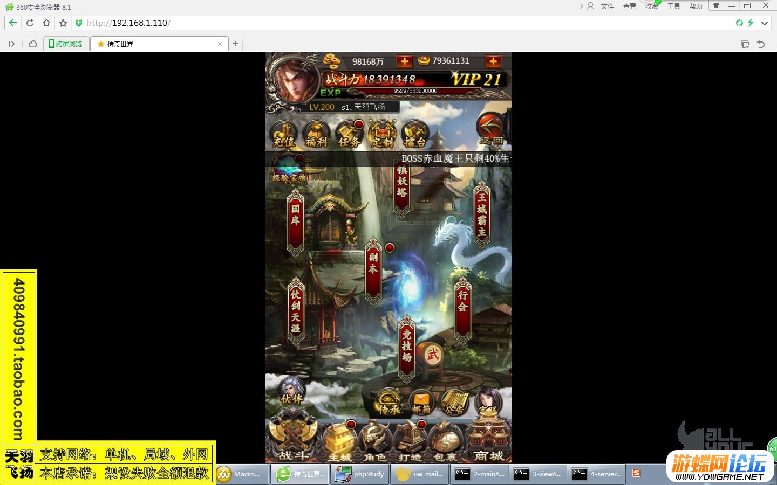The image size is (777, 485).
Task: Open the 伙伴 companion icon
Action: 292,392
